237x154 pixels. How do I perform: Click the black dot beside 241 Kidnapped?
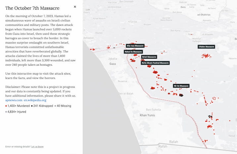[x=32, y=106]
